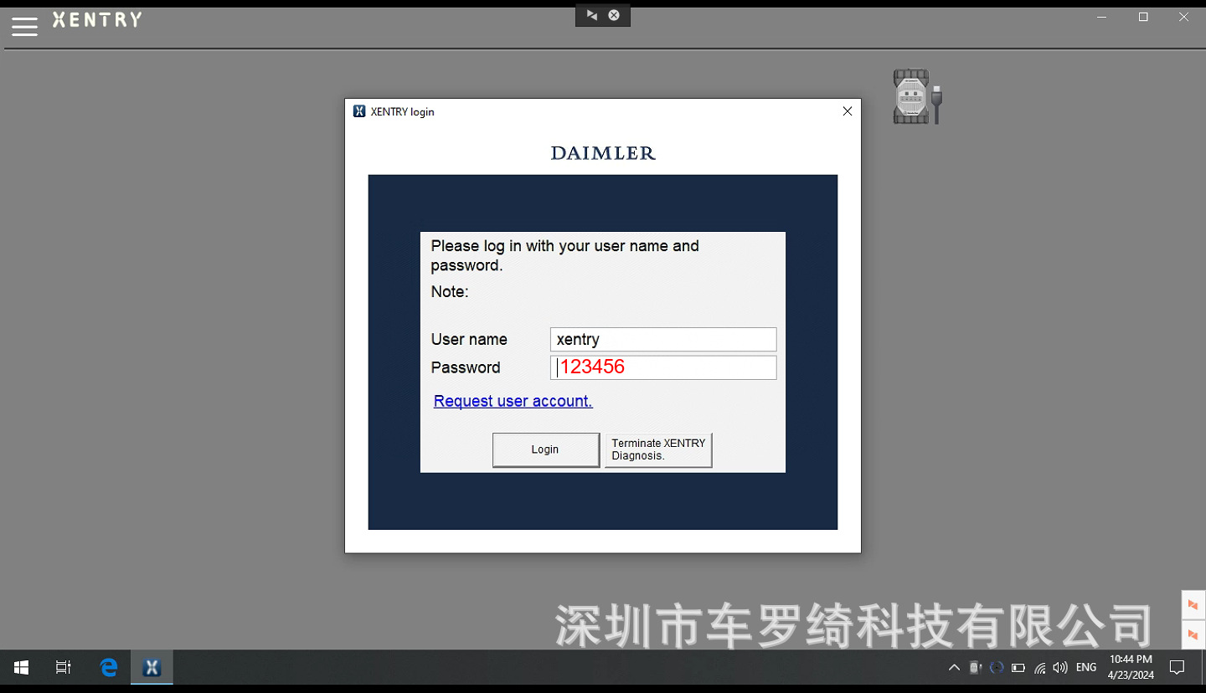The image size is (1206, 693).
Task: Open the Windows Start menu
Action: coord(22,667)
